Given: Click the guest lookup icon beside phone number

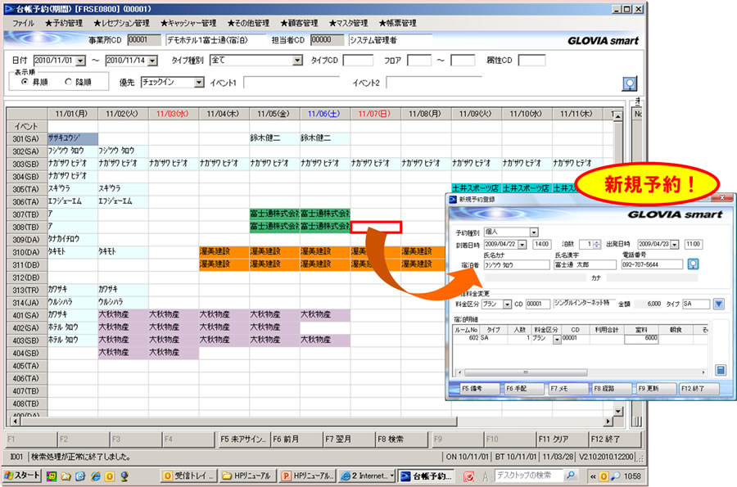Looking at the screenshot, I should click(x=693, y=264).
